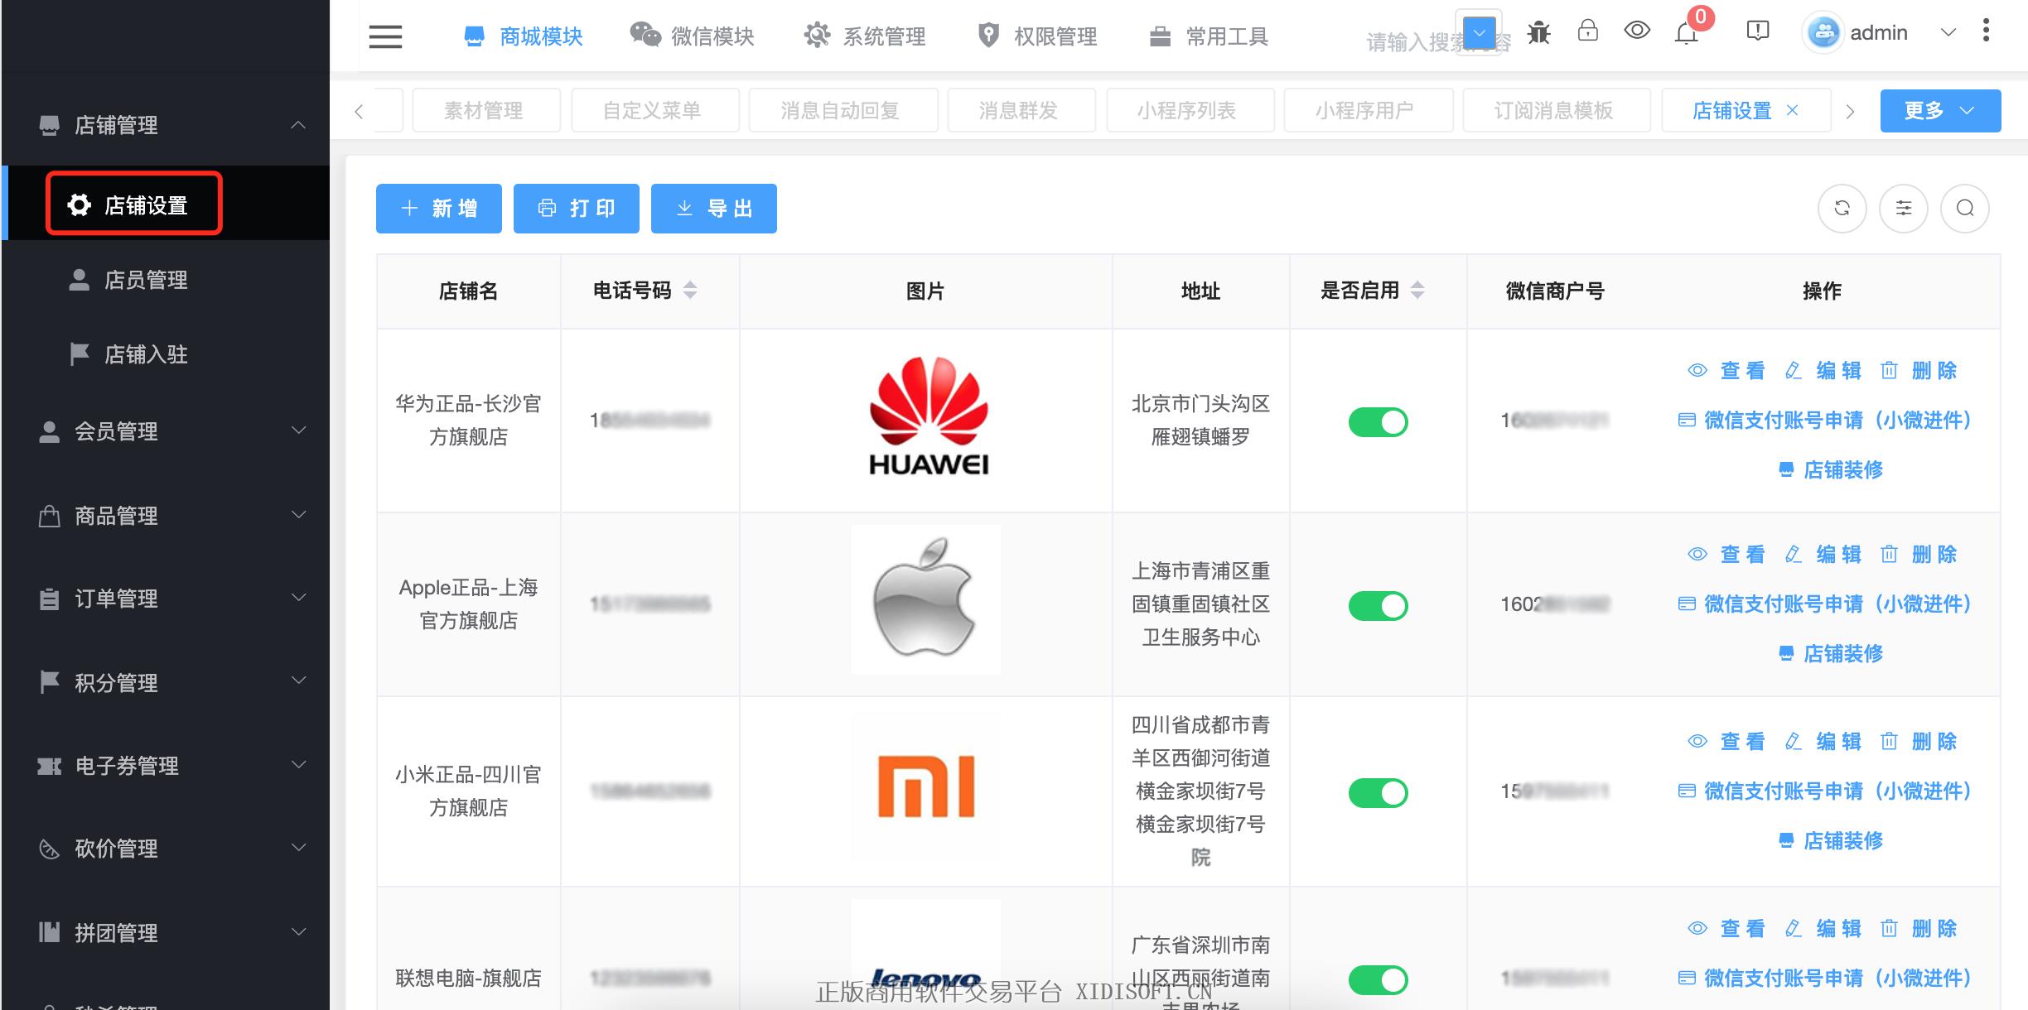
Task: Select 店铺入驻 in sidebar
Action: (x=166, y=354)
